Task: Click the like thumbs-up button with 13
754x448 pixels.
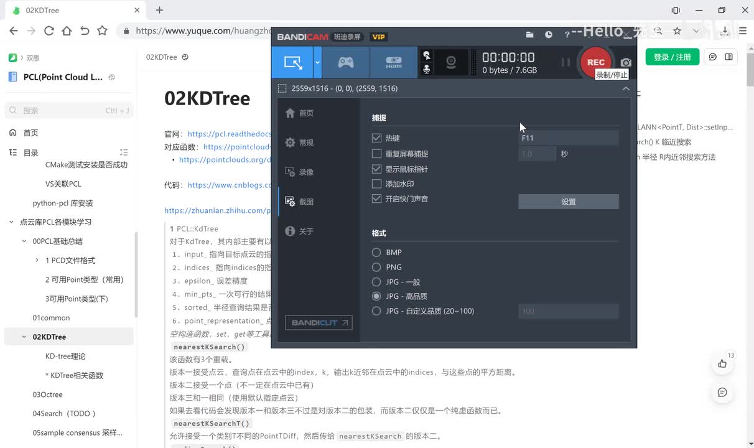Action: 722,363
